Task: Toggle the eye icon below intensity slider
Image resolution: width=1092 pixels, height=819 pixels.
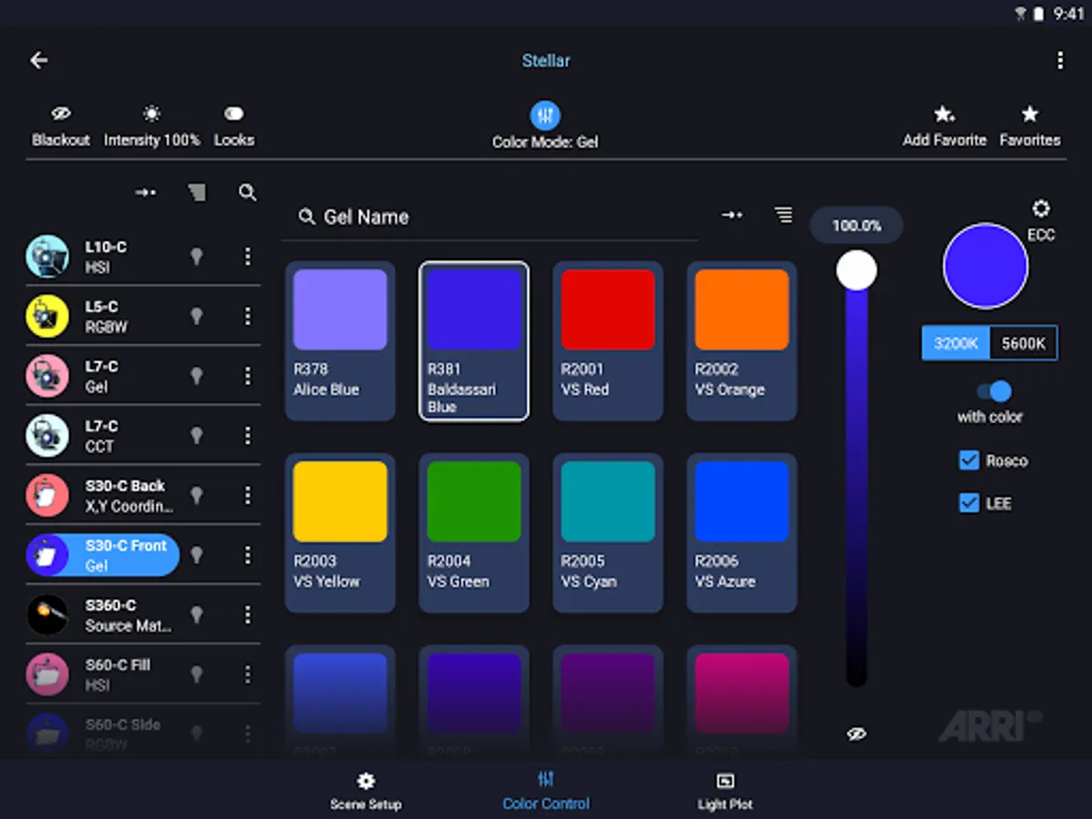Action: tap(856, 733)
